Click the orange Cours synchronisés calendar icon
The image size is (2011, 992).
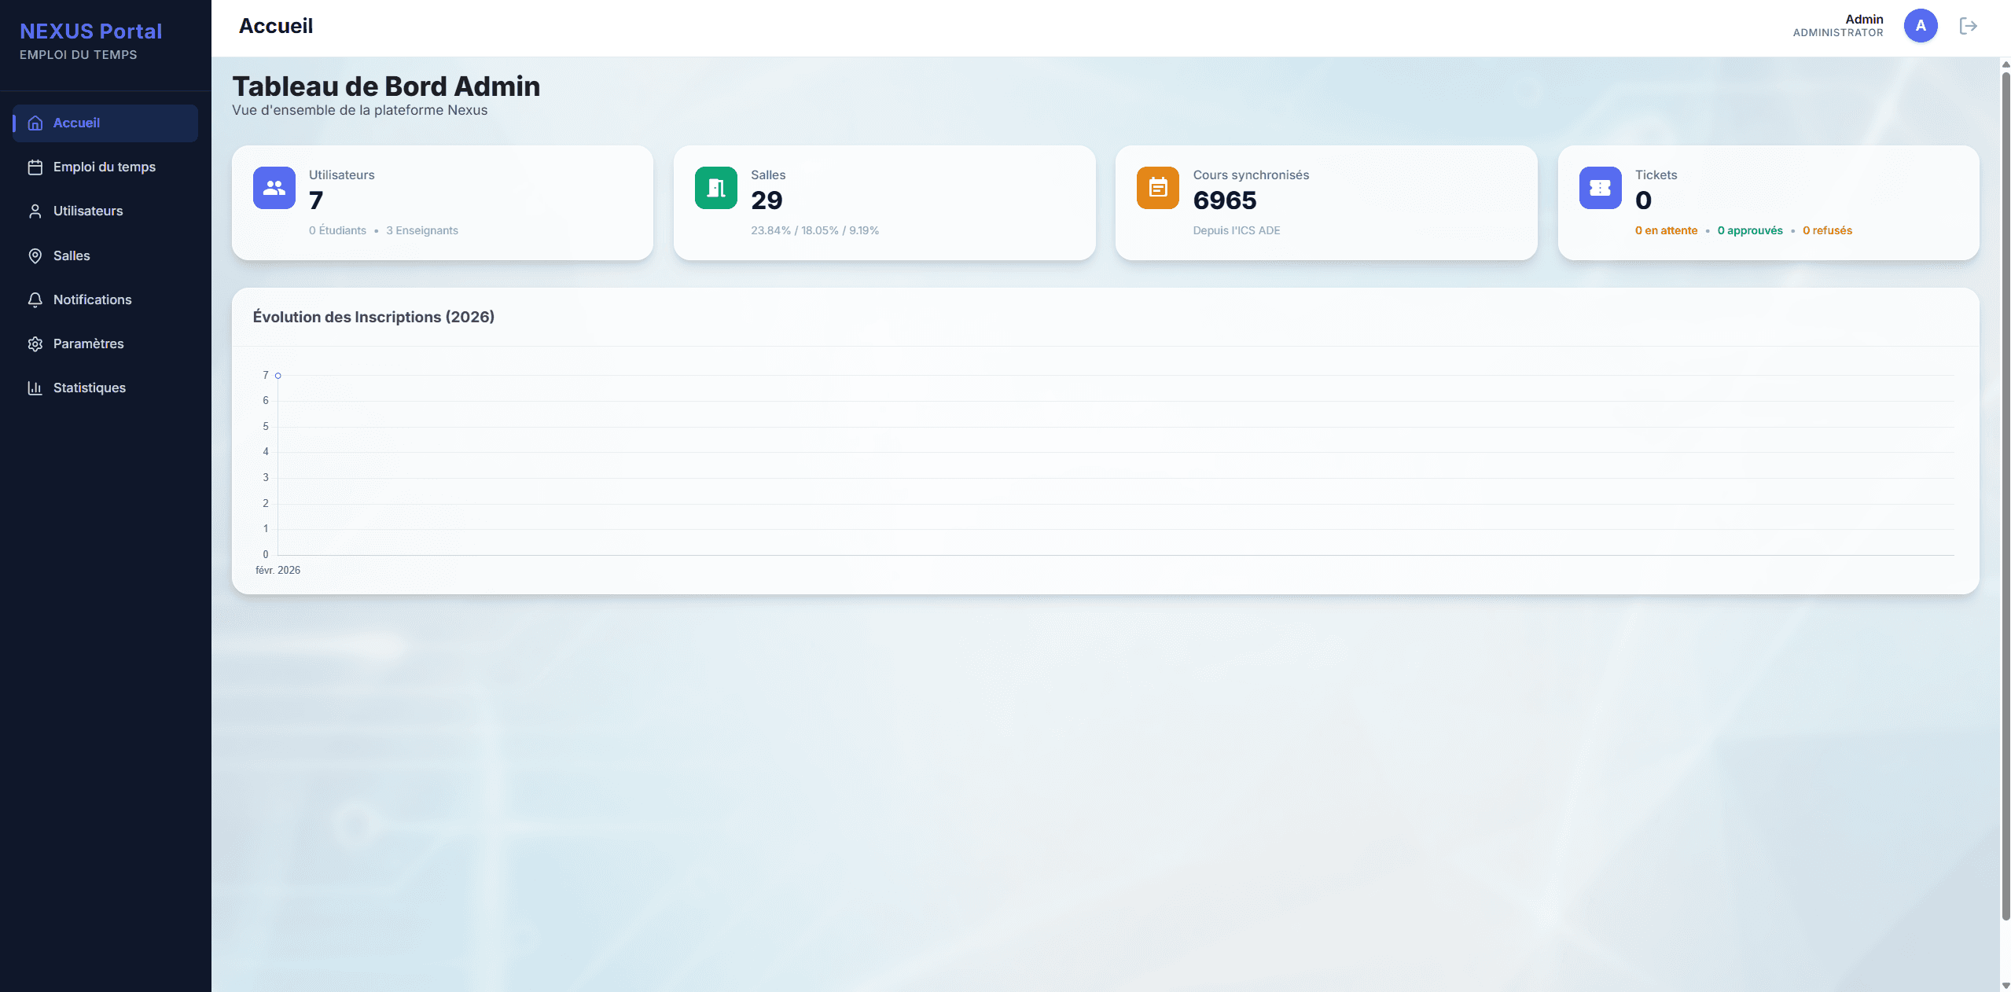[1157, 188]
